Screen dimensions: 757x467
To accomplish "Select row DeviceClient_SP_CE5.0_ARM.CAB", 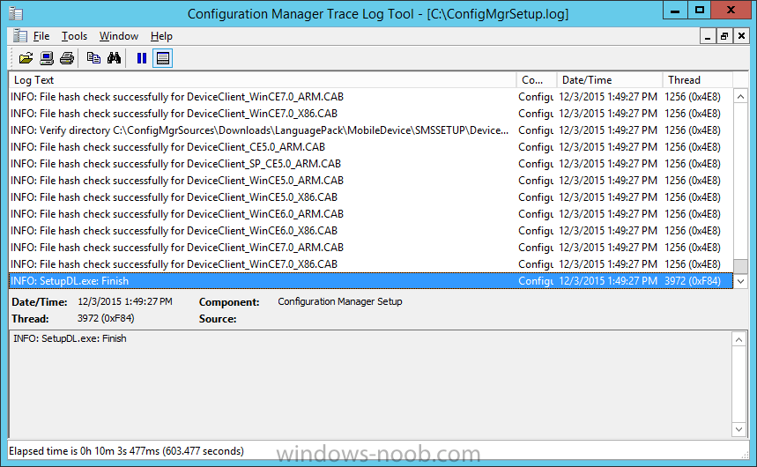I will click(371, 164).
